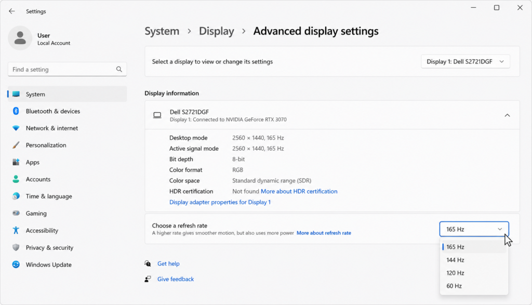
Task: Click the back arrow icon in Settings
Action: pyautogui.click(x=12, y=11)
